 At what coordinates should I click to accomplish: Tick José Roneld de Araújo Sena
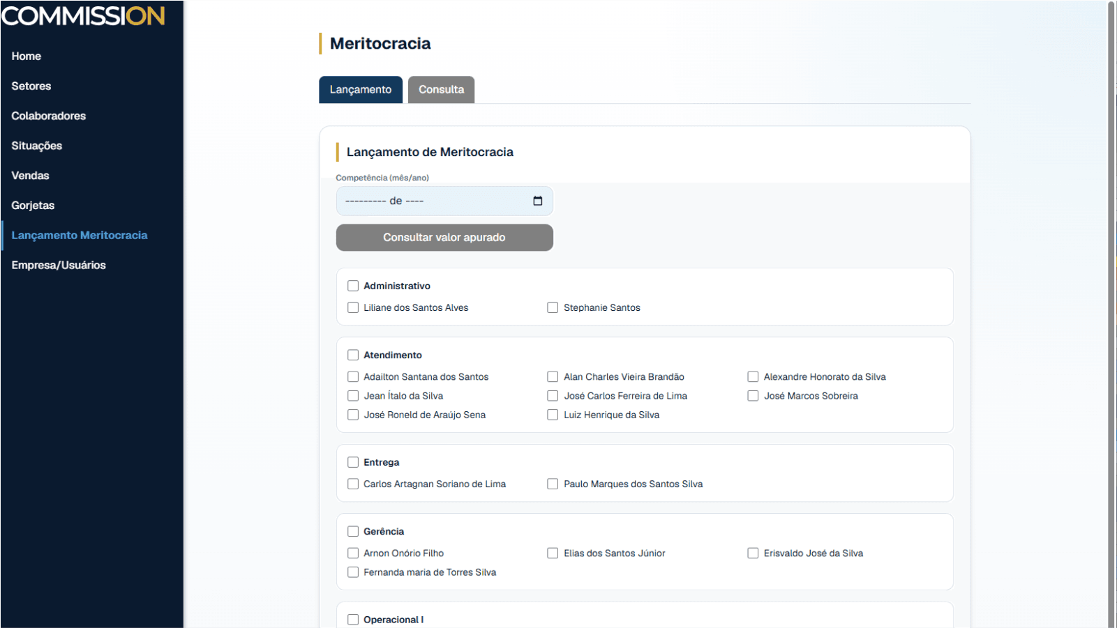(x=353, y=415)
